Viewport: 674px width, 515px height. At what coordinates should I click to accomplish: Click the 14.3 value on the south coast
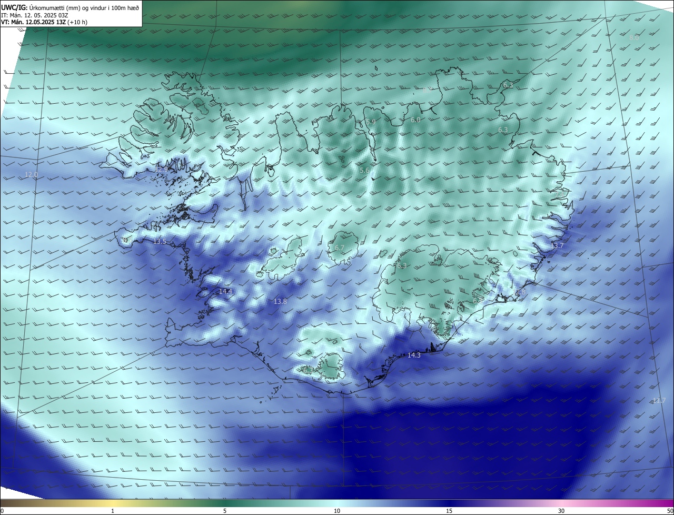(x=414, y=355)
